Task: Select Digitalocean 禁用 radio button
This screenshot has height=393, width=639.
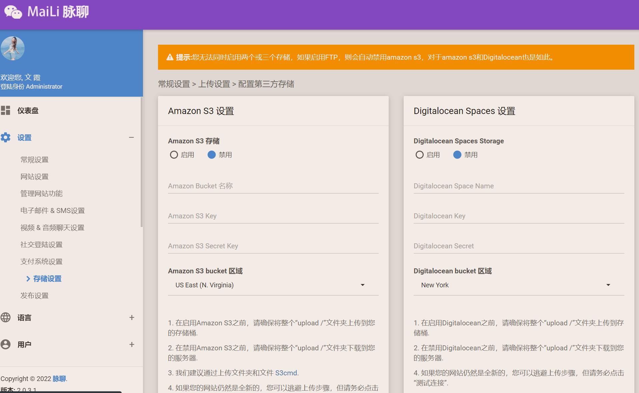Action: [x=457, y=155]
